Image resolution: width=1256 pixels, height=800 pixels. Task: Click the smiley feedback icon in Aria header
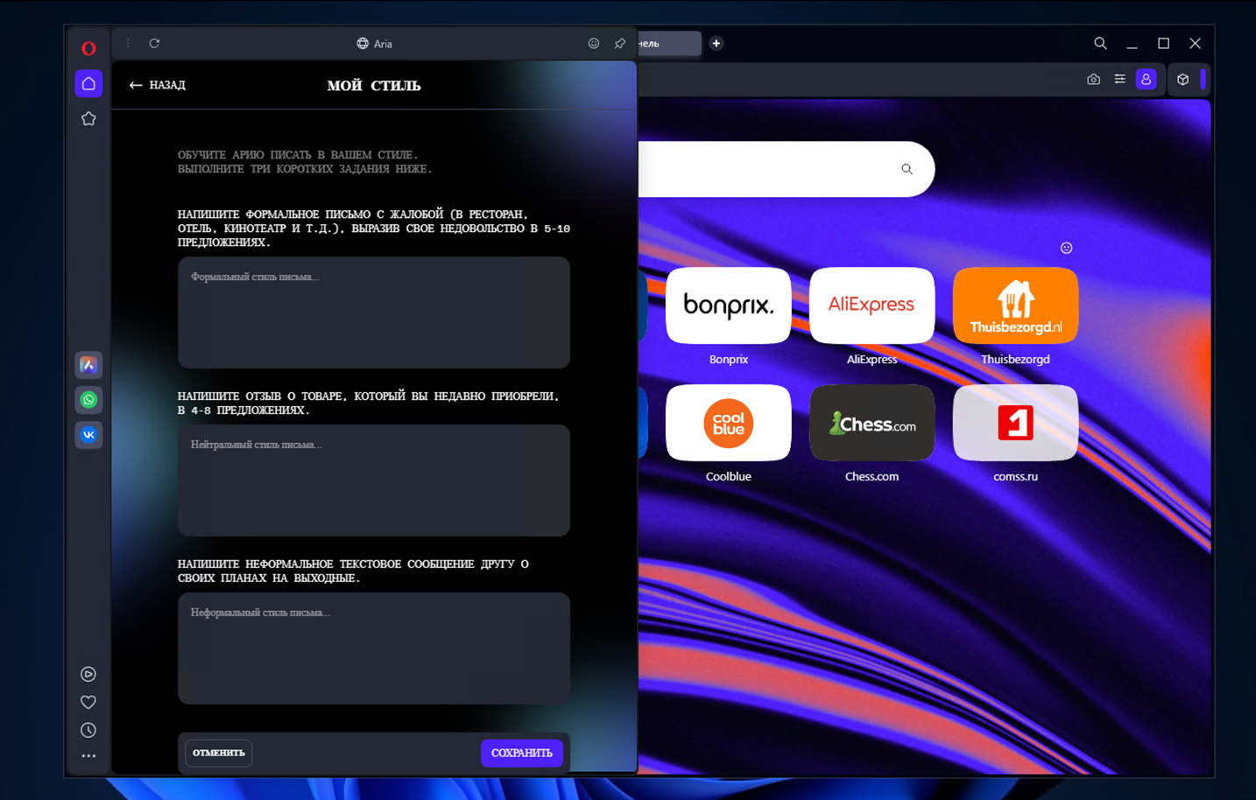594,43
